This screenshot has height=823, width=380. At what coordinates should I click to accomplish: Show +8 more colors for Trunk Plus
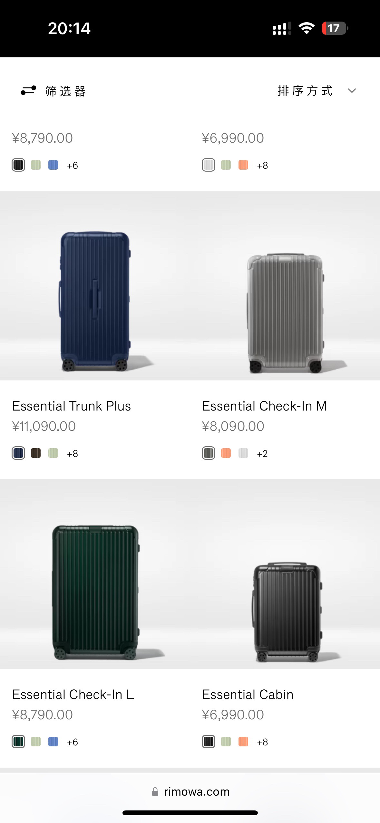pos(73,453)
